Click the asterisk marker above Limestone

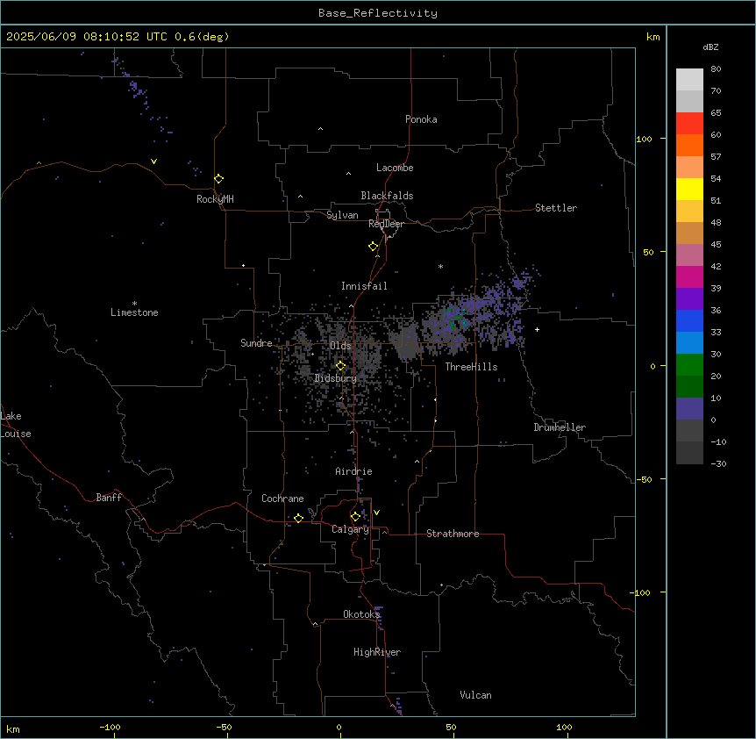[134, 304]
